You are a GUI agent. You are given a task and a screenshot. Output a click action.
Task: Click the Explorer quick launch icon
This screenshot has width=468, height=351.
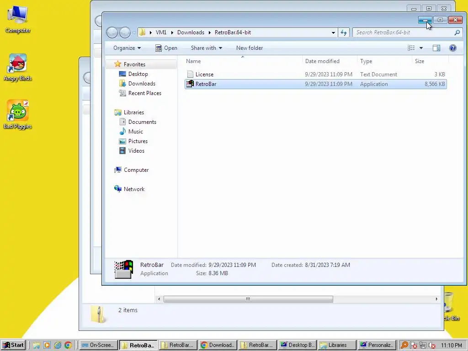point(37,346)
